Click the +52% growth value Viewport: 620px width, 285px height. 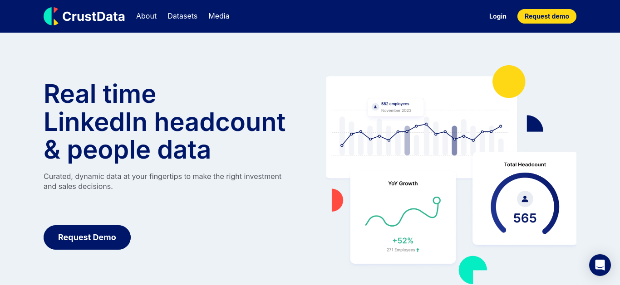click(403, 241)
